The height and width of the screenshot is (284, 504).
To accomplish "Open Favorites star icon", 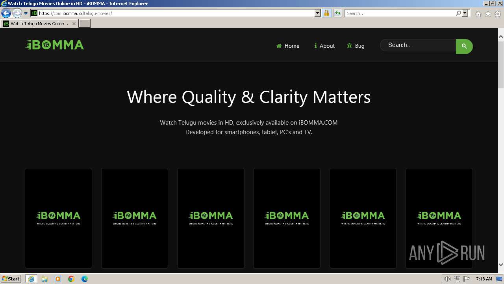I will point(488,14).
